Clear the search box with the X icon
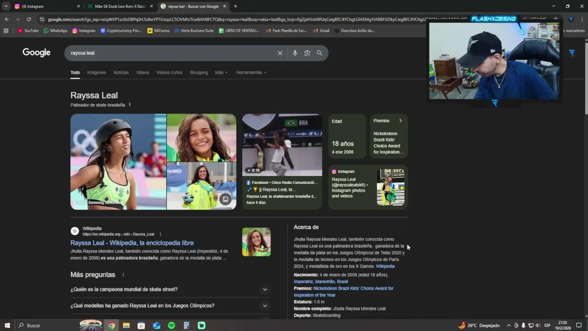The height and width of the screenshot is (331, 588). [x=280, y=53]
